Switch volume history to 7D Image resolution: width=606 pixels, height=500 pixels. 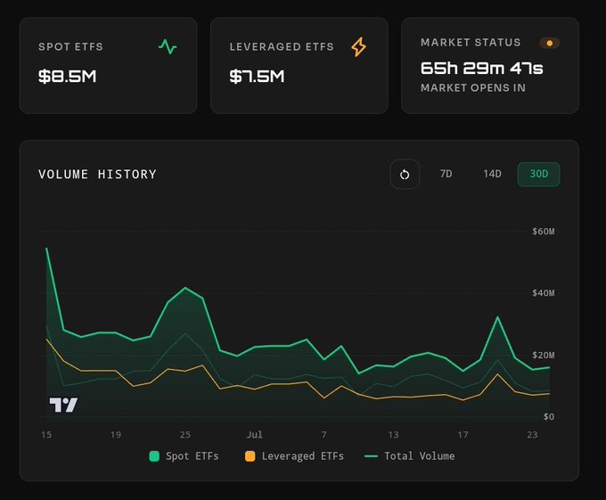(x=446, y=174)
